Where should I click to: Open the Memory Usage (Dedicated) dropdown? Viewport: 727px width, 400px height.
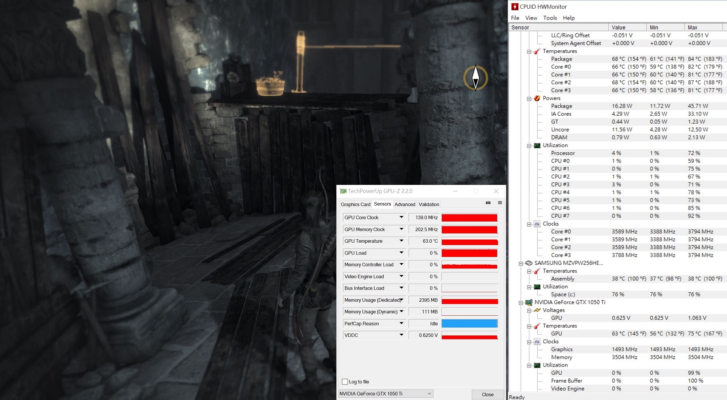(401, 300)
